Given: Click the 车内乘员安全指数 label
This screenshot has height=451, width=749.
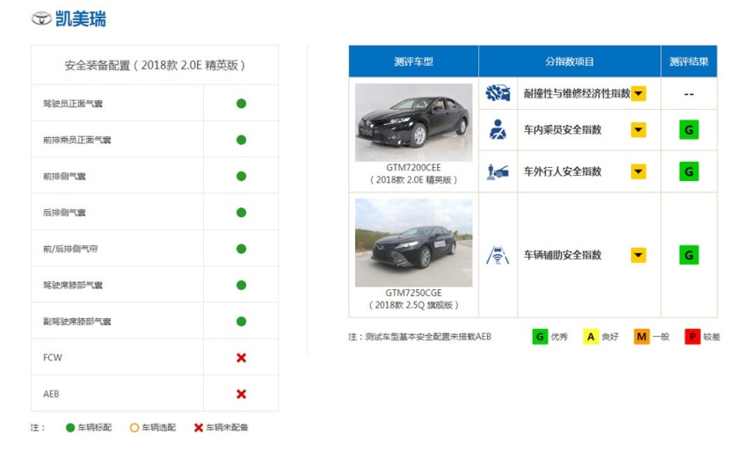Looking at the screenshot, I should point(563,130).
